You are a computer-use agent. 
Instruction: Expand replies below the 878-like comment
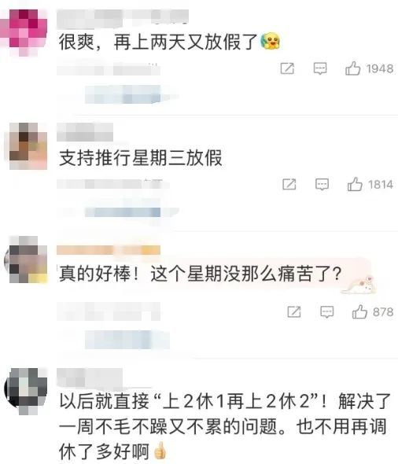pos(127,340)
